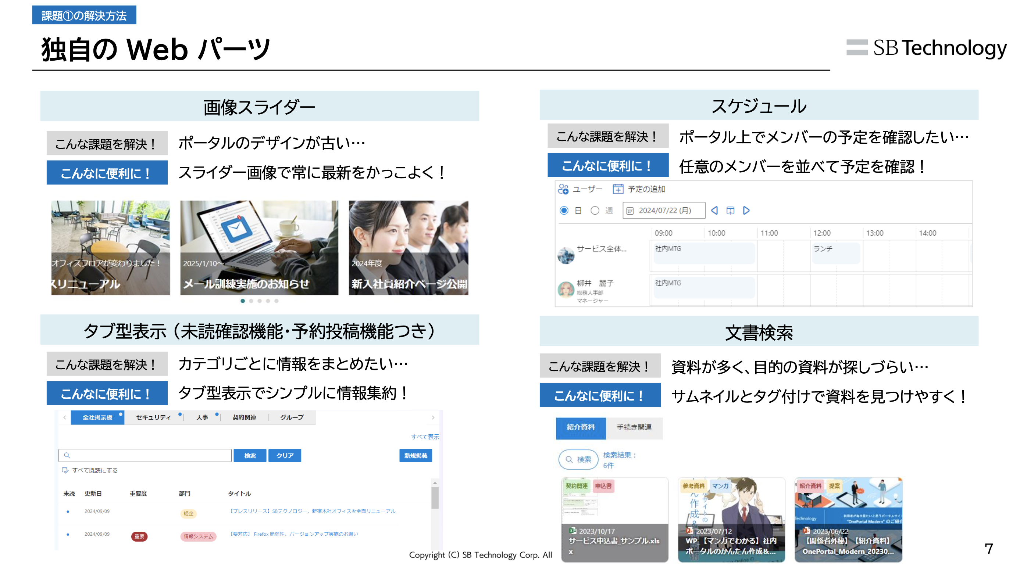Click the サービス全体 avatar icon
The height and width of the screenshot is (571, 1020).
click(x=566, y=256)
